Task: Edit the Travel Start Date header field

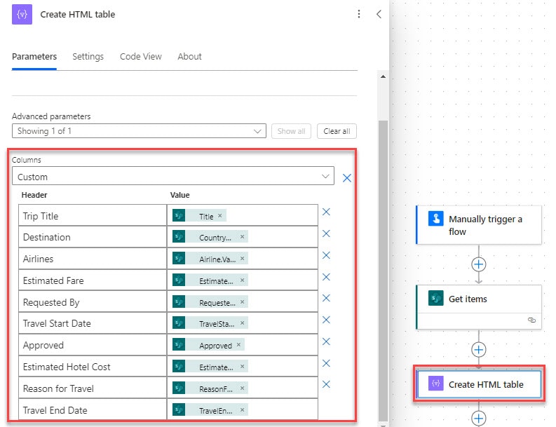Action: tap(93, 323)
